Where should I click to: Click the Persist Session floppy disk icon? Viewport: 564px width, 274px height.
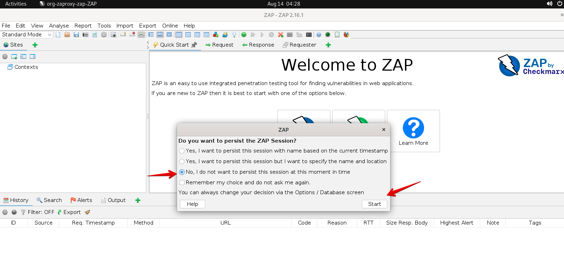[76, 35]
